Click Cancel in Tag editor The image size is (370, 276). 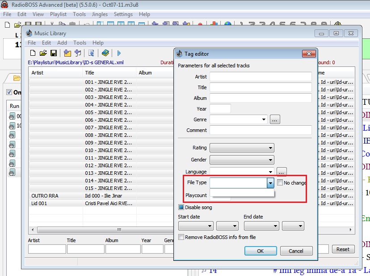coord(296,251)
